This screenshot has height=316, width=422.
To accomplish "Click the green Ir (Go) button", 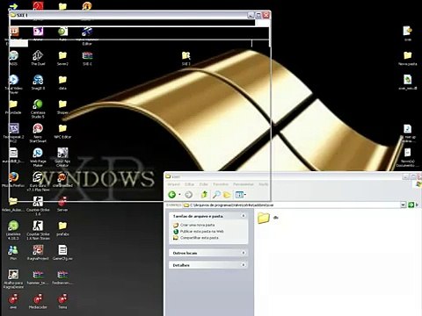I will 411,205.
